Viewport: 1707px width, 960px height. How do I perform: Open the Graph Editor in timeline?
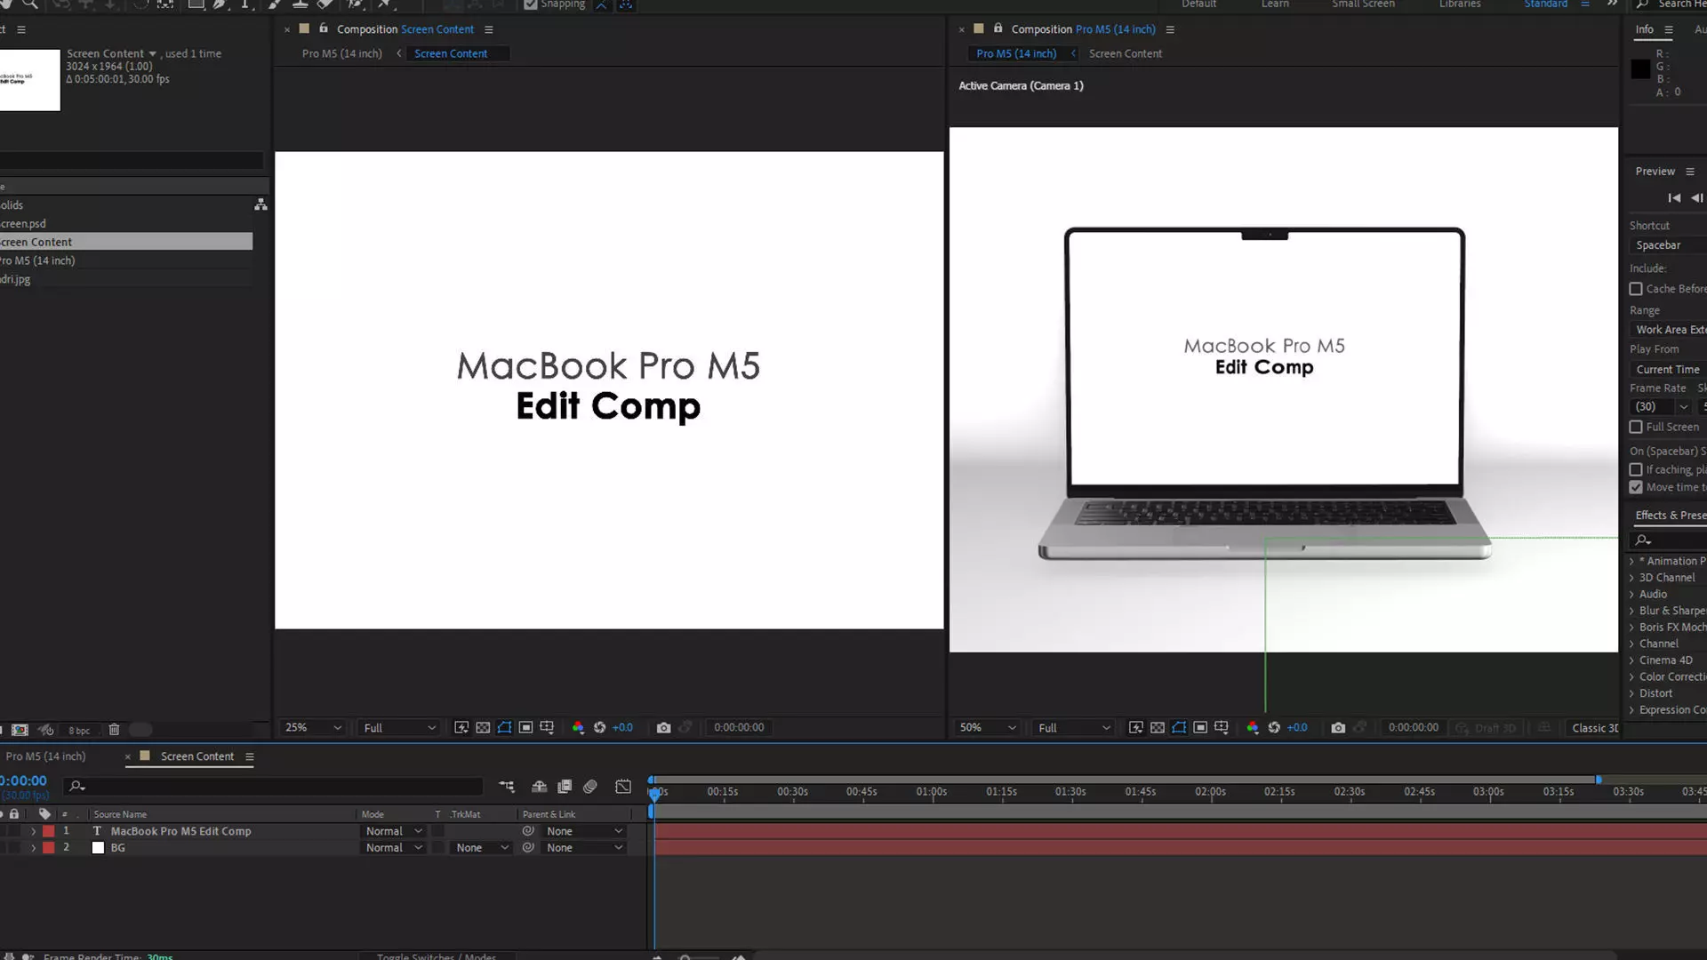coord(623,787)
